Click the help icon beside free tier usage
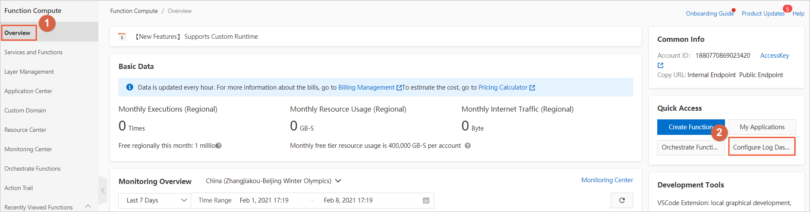This screenshot has height=212, width=810. click(468, 146)
